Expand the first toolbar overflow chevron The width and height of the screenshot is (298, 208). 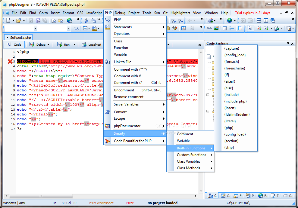(78, 19)
